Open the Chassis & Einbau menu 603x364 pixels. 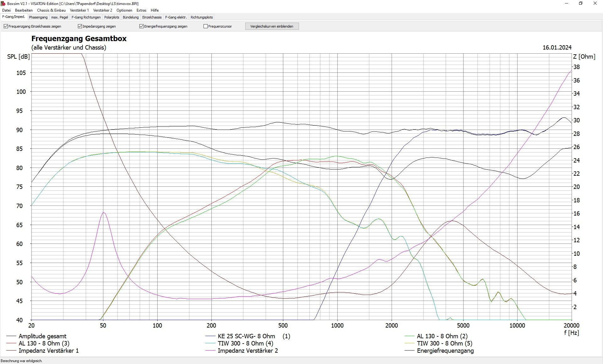(51, 10)
